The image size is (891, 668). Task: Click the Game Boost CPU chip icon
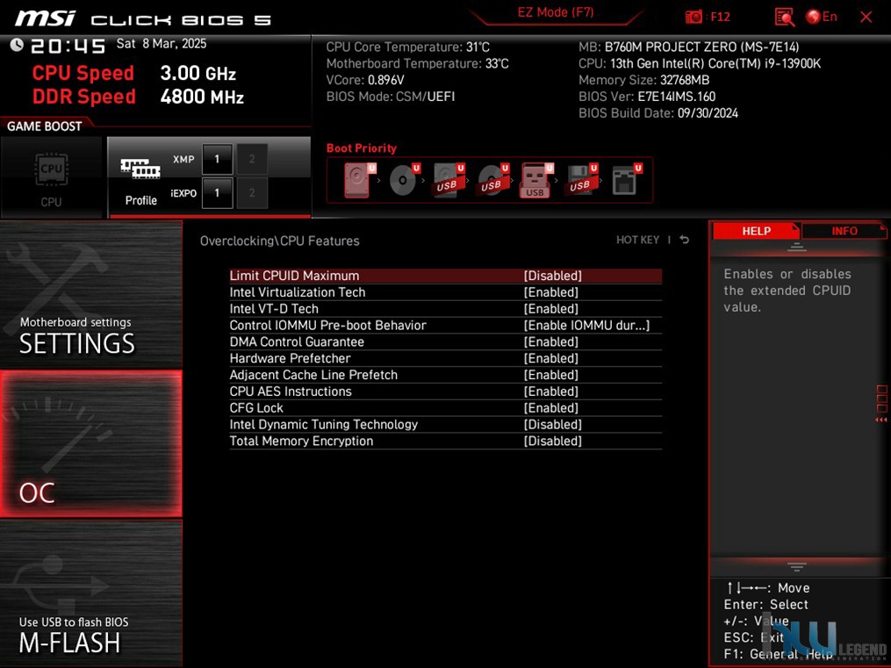point(51,169)
